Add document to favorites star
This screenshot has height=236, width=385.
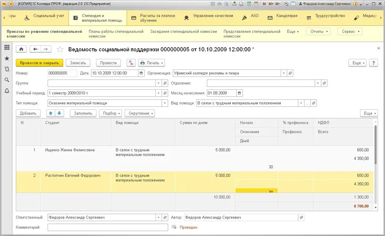pyautogui.click(x=60, y=49)
